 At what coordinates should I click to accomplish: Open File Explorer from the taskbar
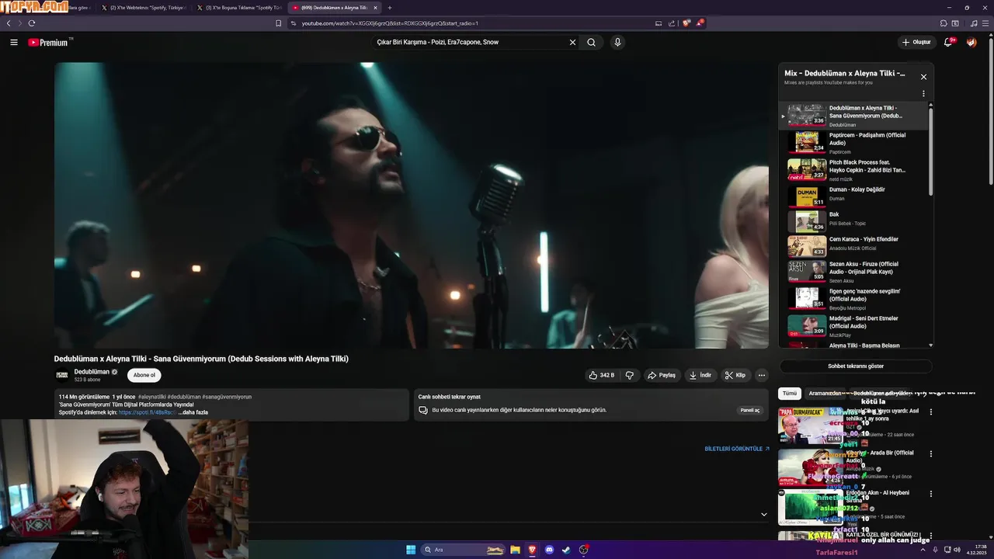pos(515,550)
